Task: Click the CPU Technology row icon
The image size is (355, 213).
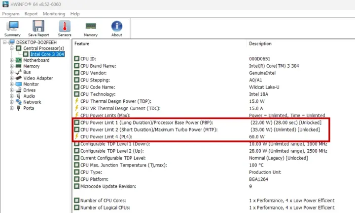Action: point(77,94)
